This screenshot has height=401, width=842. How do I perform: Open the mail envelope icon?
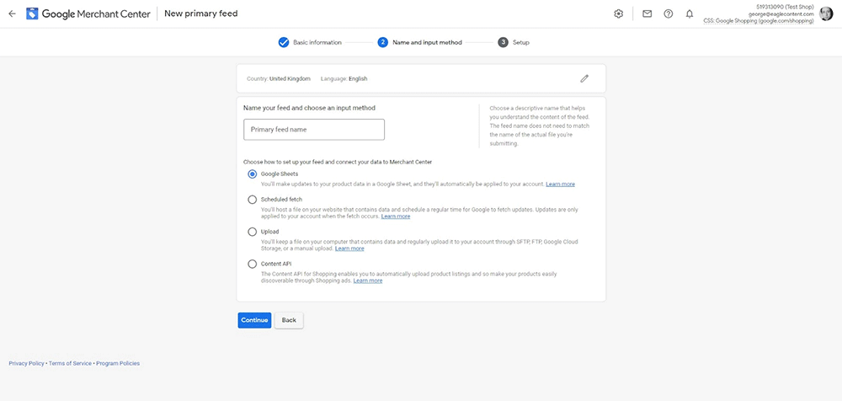coord(647,13)
